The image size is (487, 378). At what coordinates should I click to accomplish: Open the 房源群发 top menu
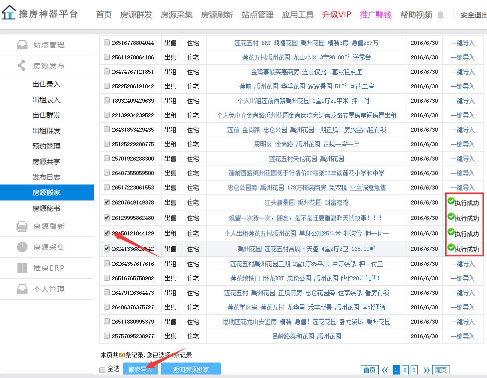coord(136,15)
